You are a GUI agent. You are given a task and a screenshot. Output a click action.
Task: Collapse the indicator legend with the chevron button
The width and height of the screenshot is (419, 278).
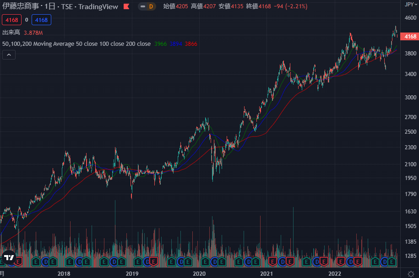[x=9, y=55]
